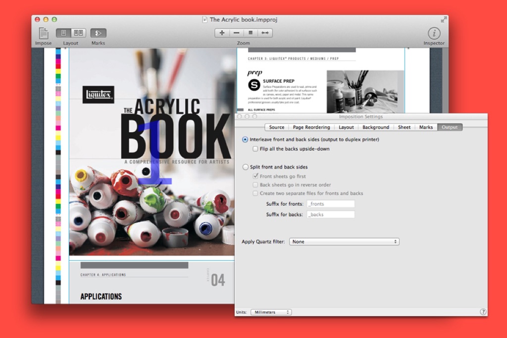
Task: Select Split front and back sides option
Action: 246,167
